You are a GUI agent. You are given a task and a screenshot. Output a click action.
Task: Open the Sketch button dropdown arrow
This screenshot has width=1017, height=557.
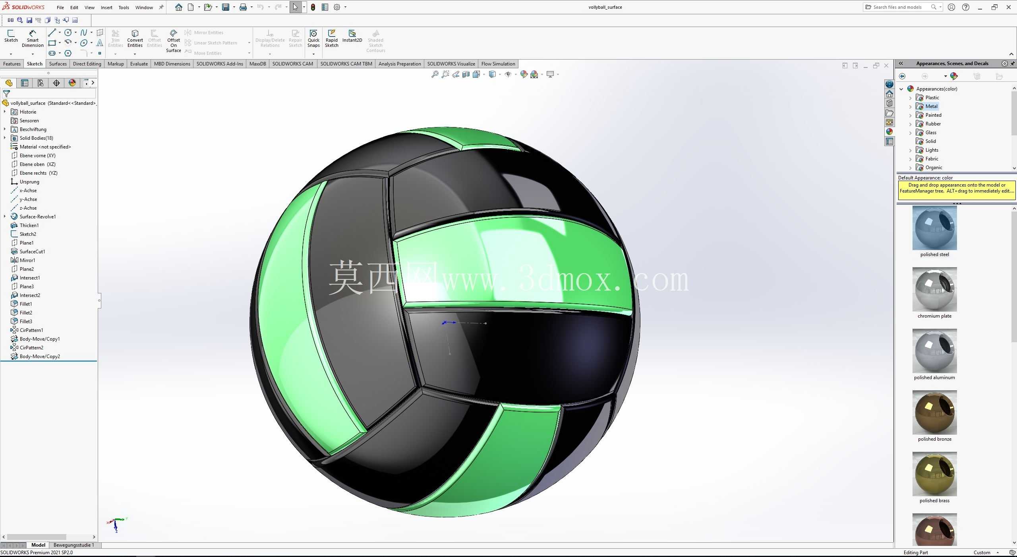[11, 54]
